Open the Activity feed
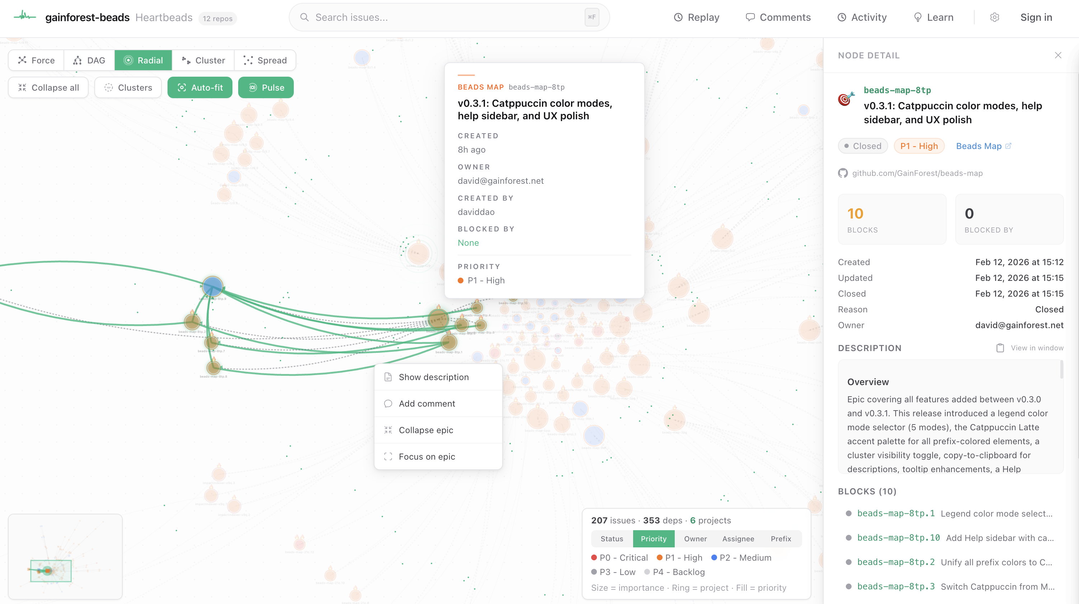This screenshot has width=1079, height=604. click(862, 17)
